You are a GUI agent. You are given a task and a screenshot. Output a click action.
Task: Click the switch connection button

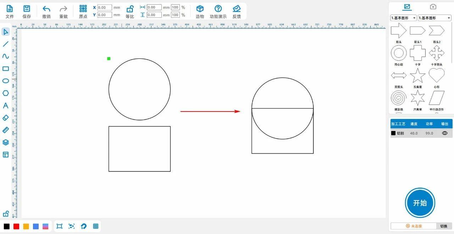pyautogui.click(x=444, y=226)
